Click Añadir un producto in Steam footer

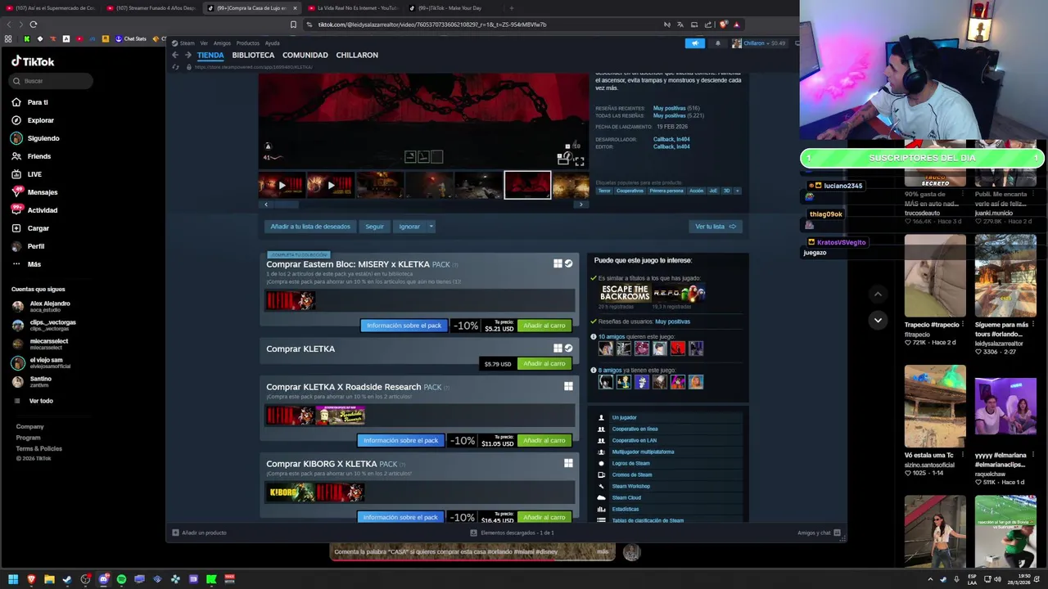click(x=199, y=533)
